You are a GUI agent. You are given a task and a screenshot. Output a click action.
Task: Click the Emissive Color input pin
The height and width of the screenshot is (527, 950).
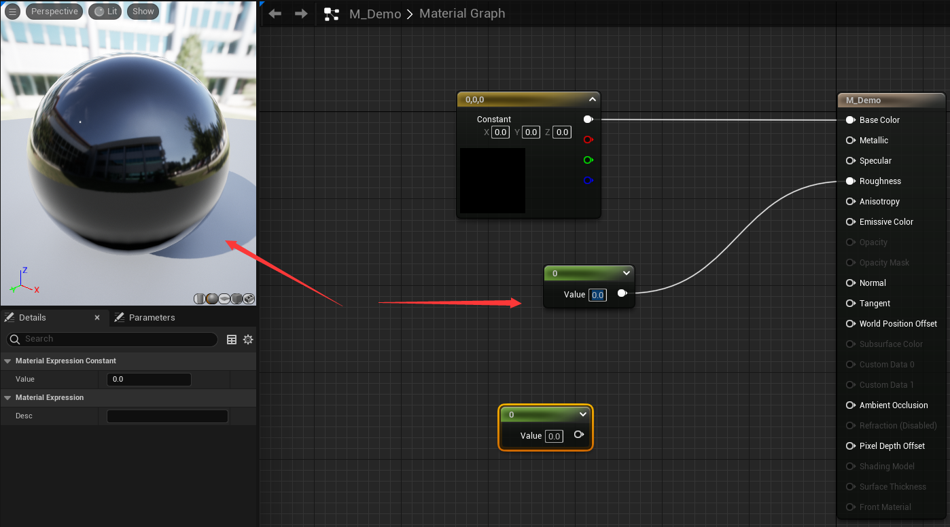coord(850,222)
